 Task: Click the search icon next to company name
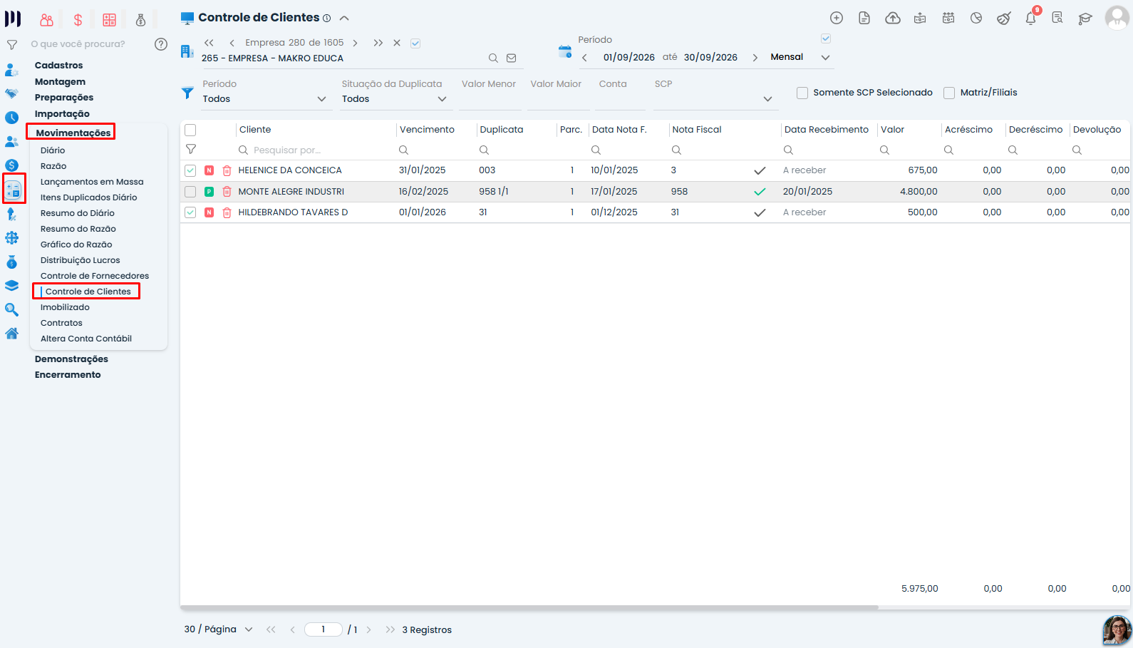click(x=493, y=58)
